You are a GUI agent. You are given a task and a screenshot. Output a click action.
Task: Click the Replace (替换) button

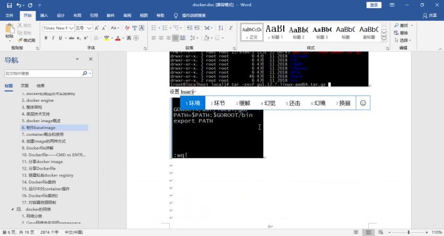401,33
